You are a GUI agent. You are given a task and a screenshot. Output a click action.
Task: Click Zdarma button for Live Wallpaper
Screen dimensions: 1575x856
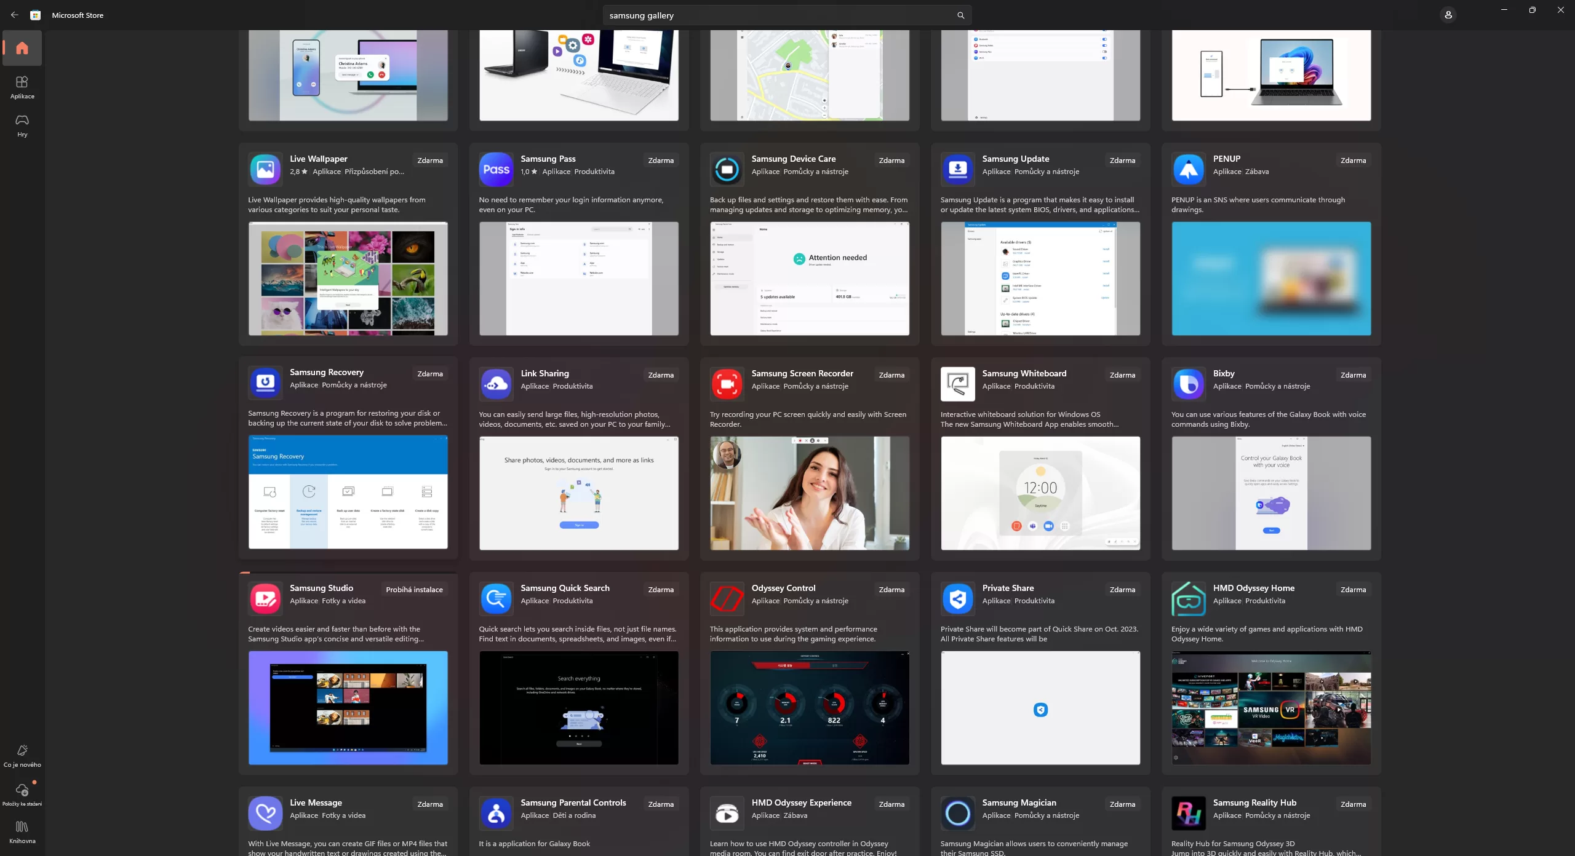(x=429, y=160)
